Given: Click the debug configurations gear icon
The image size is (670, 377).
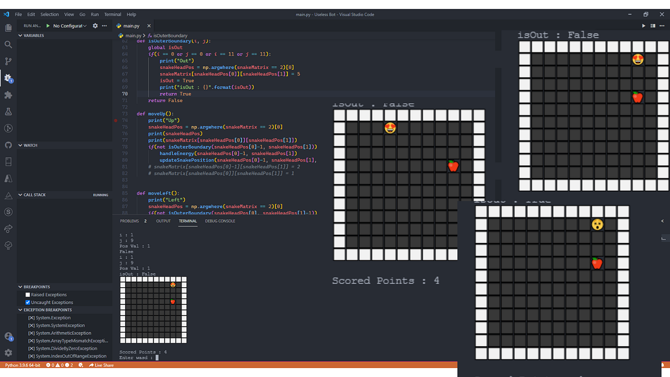Looking at the screenshot, I should click(94, 25).
